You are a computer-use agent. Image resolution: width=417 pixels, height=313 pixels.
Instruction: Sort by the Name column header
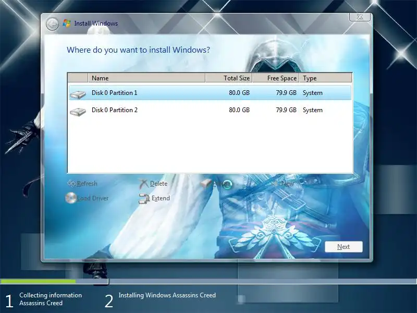[x=146, y=78]
